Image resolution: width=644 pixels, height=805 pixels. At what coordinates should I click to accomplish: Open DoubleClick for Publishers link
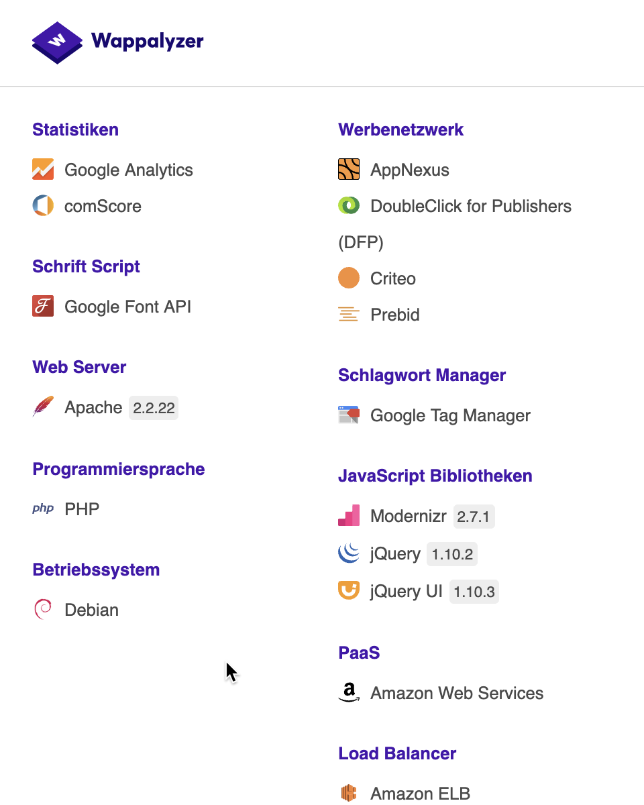[x=470, y=206]
